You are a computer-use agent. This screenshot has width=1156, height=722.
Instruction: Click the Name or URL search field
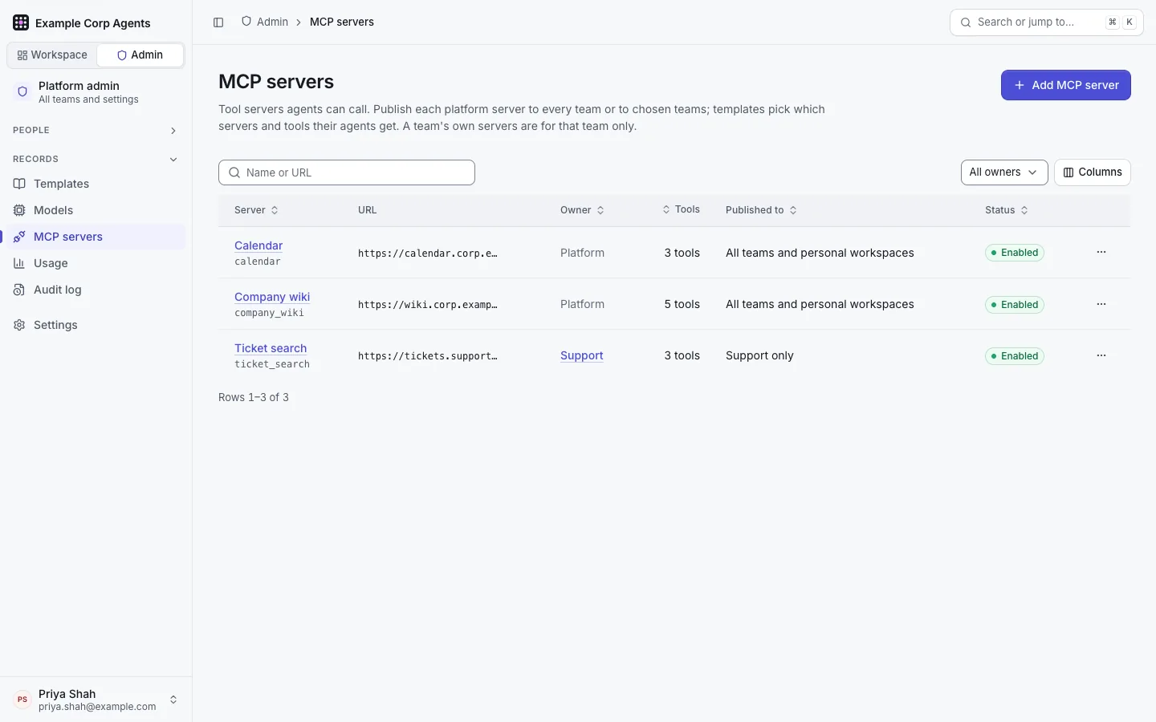click(x=347, y=172)
